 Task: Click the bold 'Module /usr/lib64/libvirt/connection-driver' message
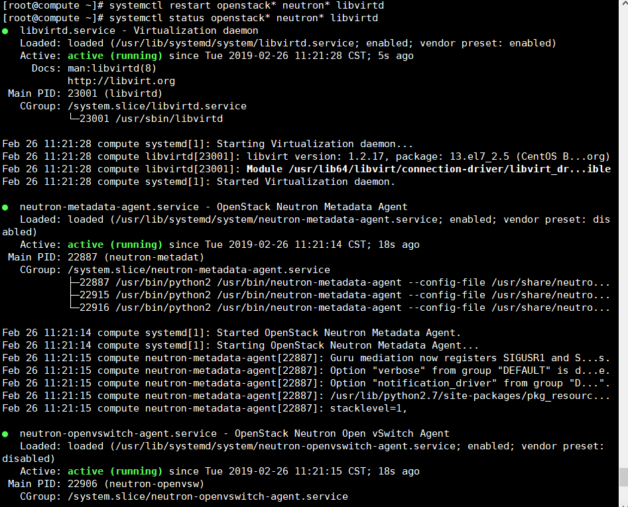(428, 169)
